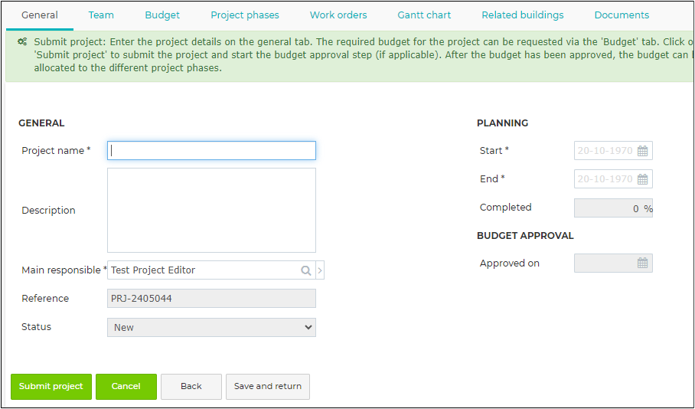Switch to the Team tab
Screen dimensions: 695x409
coord(101,15)
